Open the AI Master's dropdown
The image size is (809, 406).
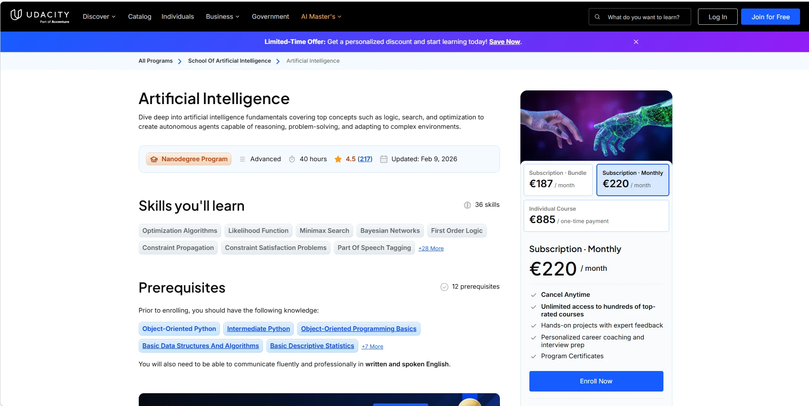[x=321, y=17]
